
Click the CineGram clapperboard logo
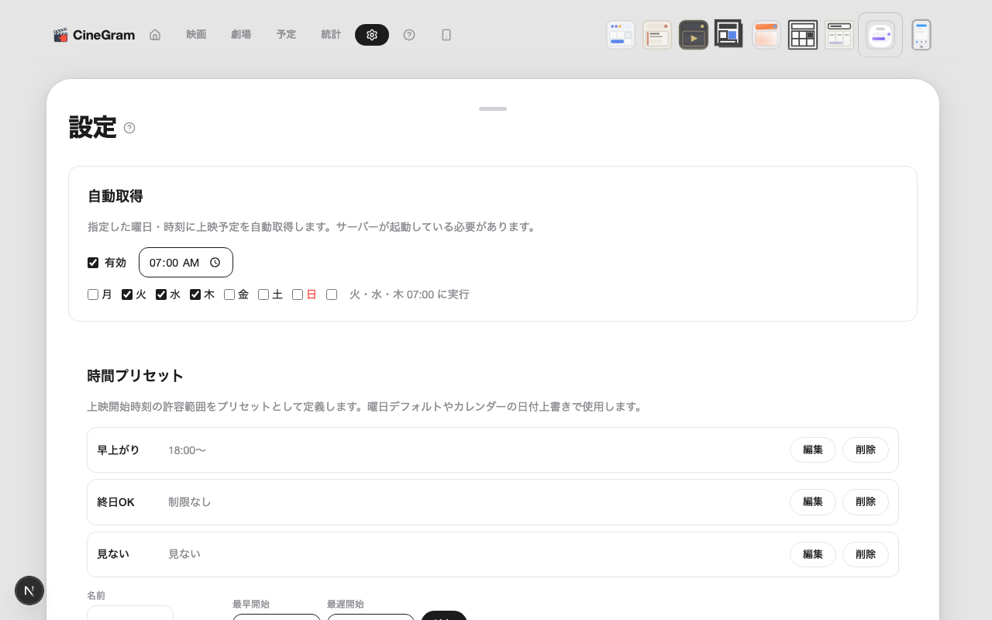coord(60,34)
